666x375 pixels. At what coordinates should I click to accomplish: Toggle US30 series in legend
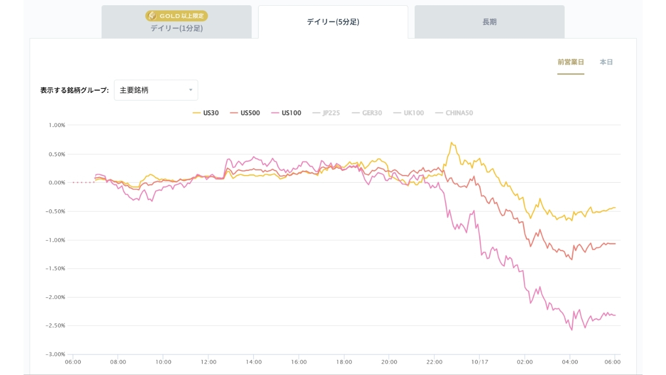click(x=206, y=113)
